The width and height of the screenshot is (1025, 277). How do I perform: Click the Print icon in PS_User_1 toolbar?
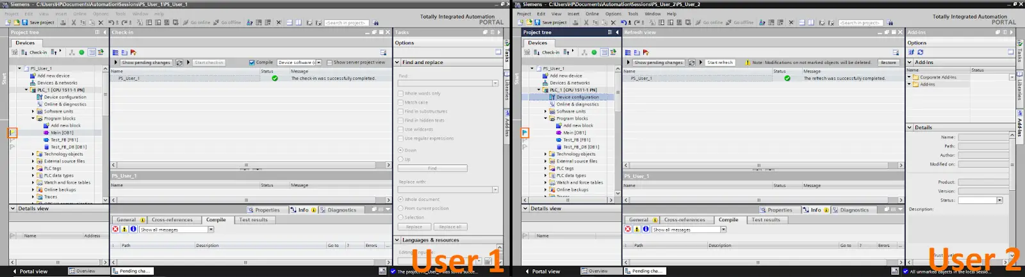point(63,22)
